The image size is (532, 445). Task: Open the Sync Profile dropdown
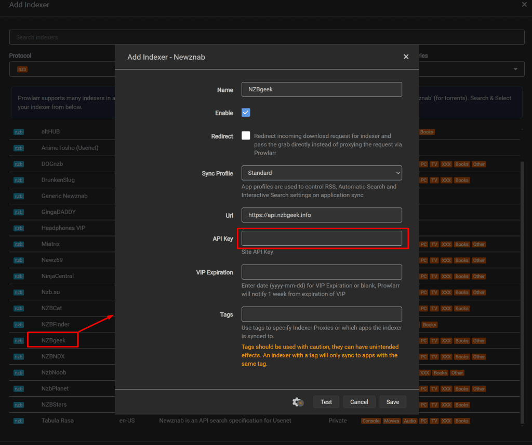(322, 173)
